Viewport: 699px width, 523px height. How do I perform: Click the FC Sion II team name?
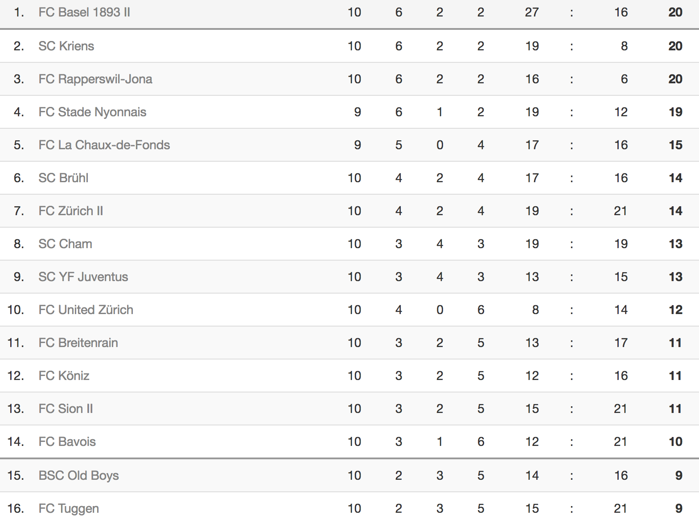(66, 409)
